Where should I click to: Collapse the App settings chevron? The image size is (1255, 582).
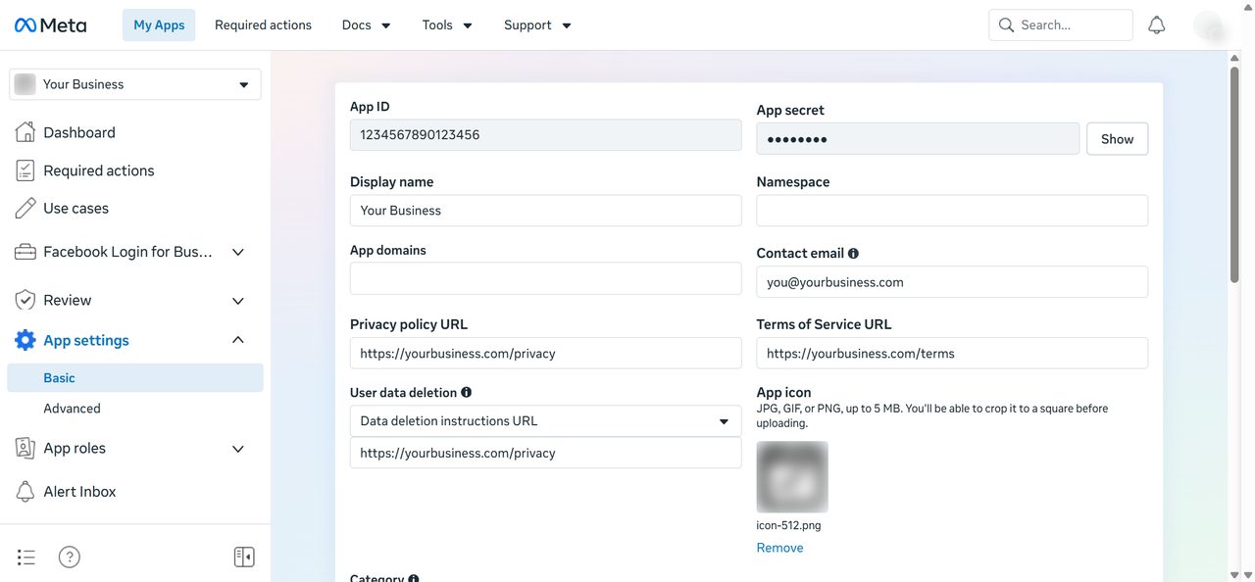pos(237,340)
